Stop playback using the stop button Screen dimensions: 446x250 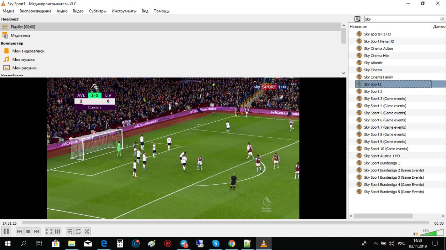point(28,231)
